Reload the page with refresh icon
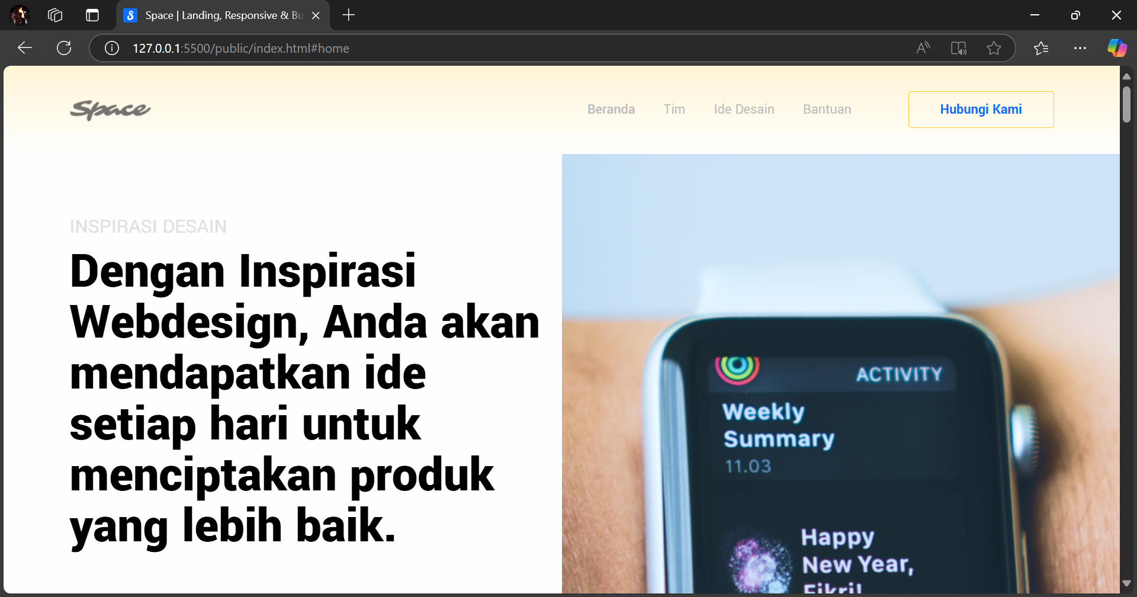1137x597 pixels. pyautogui.click(x=64, y=48)
